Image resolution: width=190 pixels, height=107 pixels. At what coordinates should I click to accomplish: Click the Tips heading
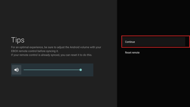coord(18,40)
